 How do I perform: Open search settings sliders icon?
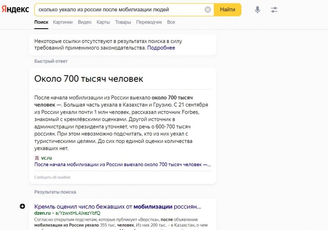click(x=274, y=10)
